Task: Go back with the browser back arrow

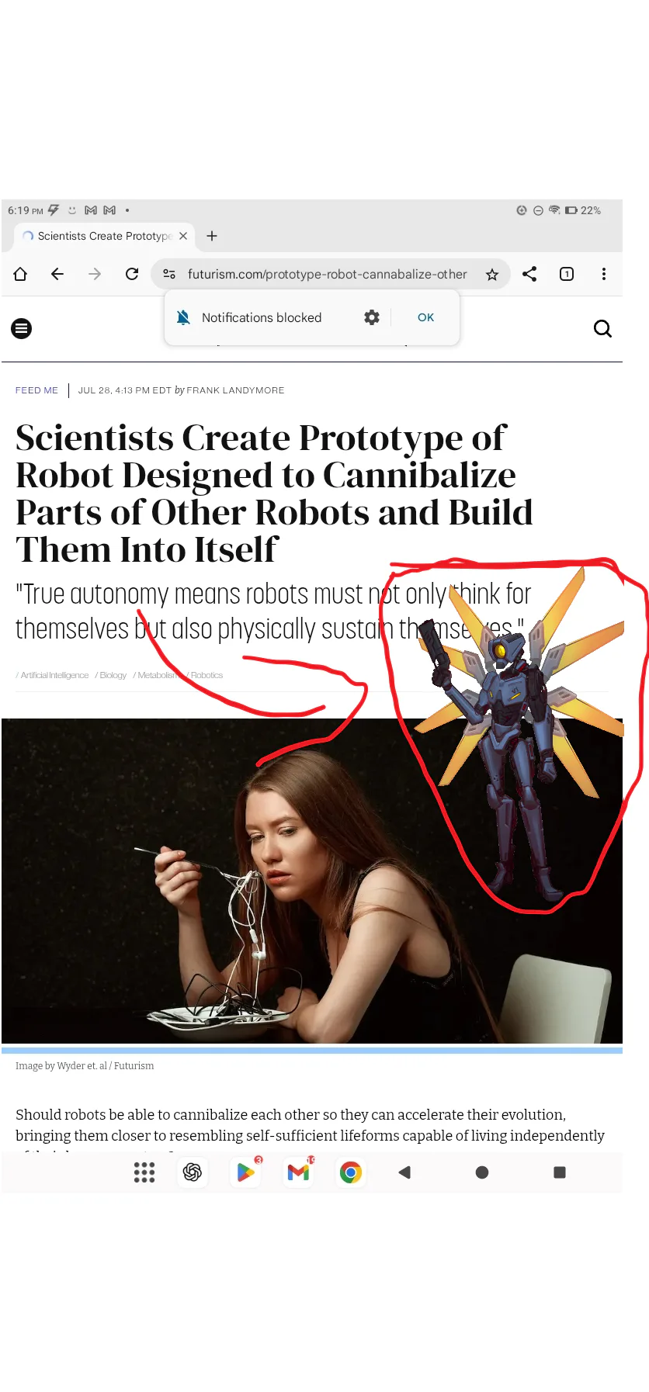Action: (x=57, y=274)
